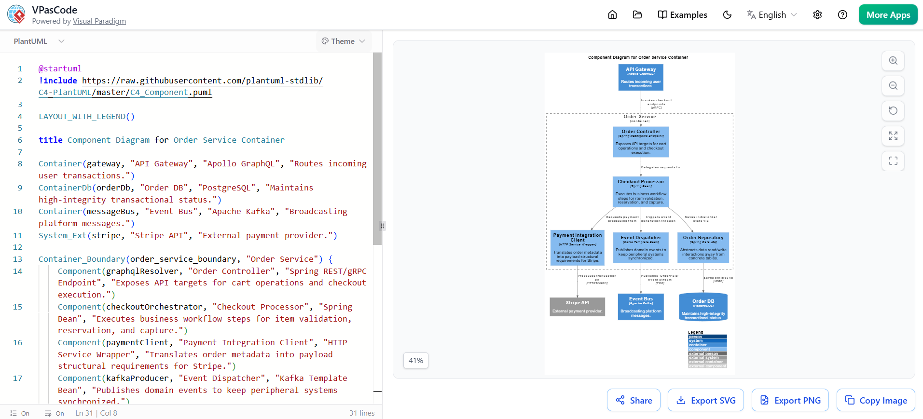Click Export PNG button
This screenshot has height=419, width=923.
tap(790, 400)
